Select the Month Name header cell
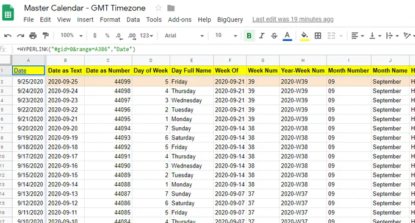 (x=390, y=71)
